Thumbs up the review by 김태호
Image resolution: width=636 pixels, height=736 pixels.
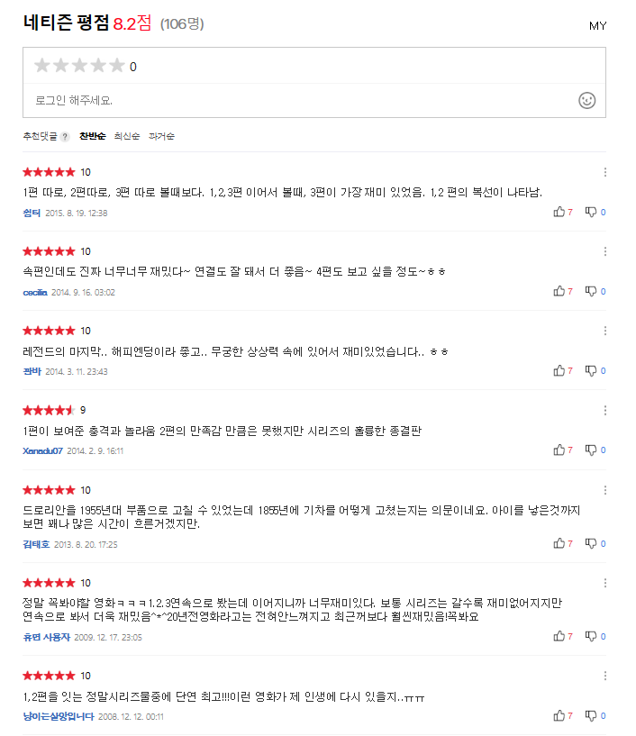click(560, 543)
